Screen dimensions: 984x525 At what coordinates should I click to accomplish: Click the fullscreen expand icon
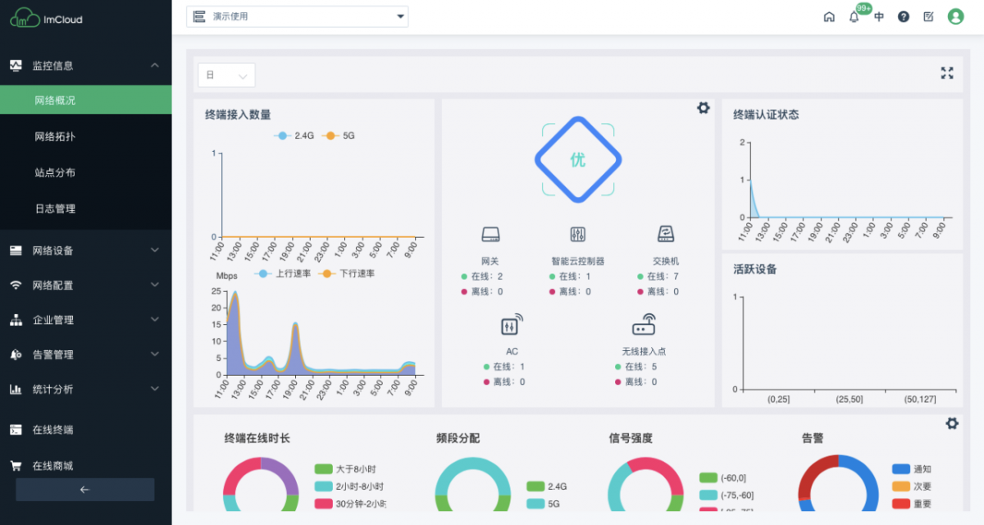click(x=947, y=73)
